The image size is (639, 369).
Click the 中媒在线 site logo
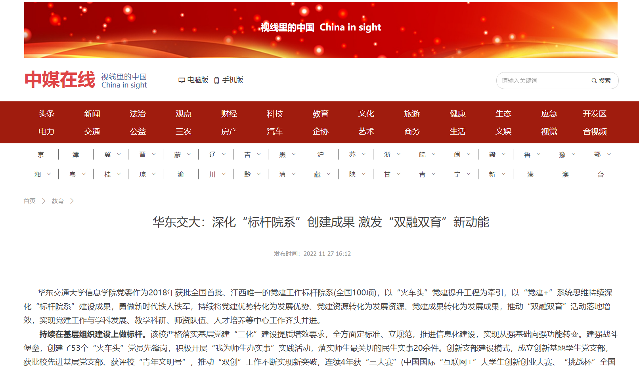(x=60, y=80)
